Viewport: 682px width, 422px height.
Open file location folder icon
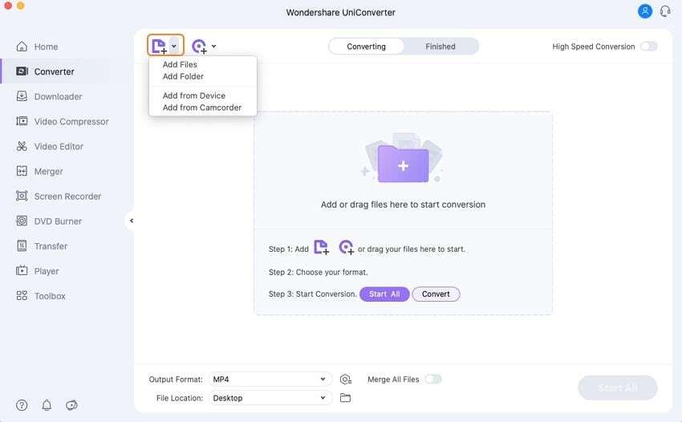click(x=346, y=398)
